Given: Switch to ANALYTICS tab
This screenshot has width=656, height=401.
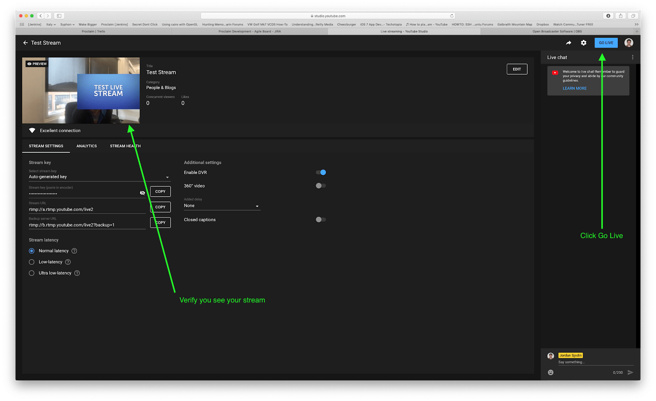Looking at the screenshot, I should (x=87, y=146).
